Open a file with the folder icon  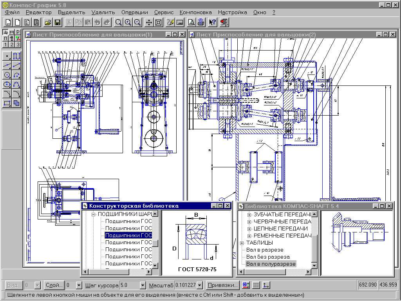(x=48, y=22)
